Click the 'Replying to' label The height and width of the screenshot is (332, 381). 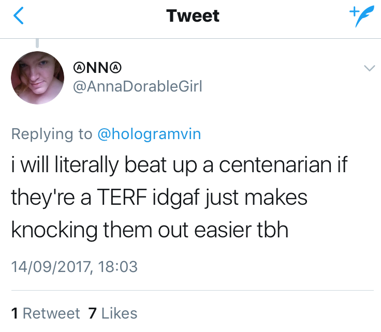tap(52, 134)
